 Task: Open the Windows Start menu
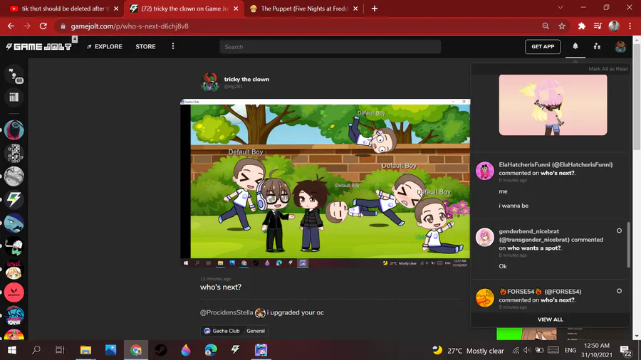click(11, 350)
